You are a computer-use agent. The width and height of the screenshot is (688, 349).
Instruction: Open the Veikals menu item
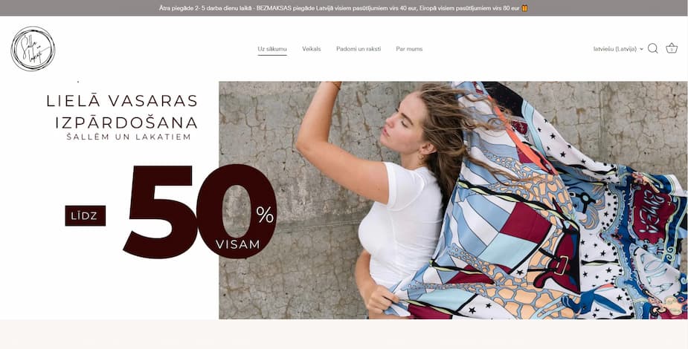point(312,49)
